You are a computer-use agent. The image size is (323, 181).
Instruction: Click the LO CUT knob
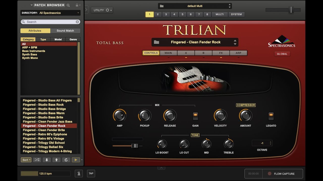(x=184, y=144)
